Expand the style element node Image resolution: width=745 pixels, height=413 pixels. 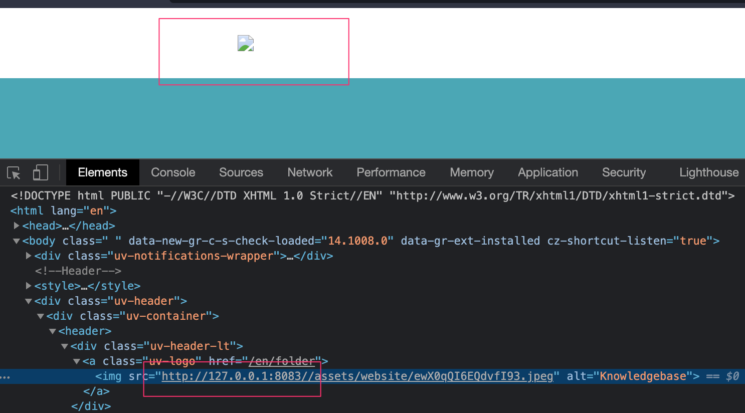pyautogui.click(x=29, y=286)
